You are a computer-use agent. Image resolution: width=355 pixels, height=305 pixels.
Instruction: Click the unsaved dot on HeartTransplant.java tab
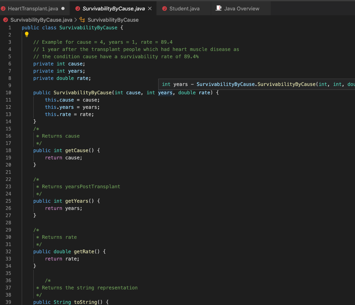(x=63, y=9)
